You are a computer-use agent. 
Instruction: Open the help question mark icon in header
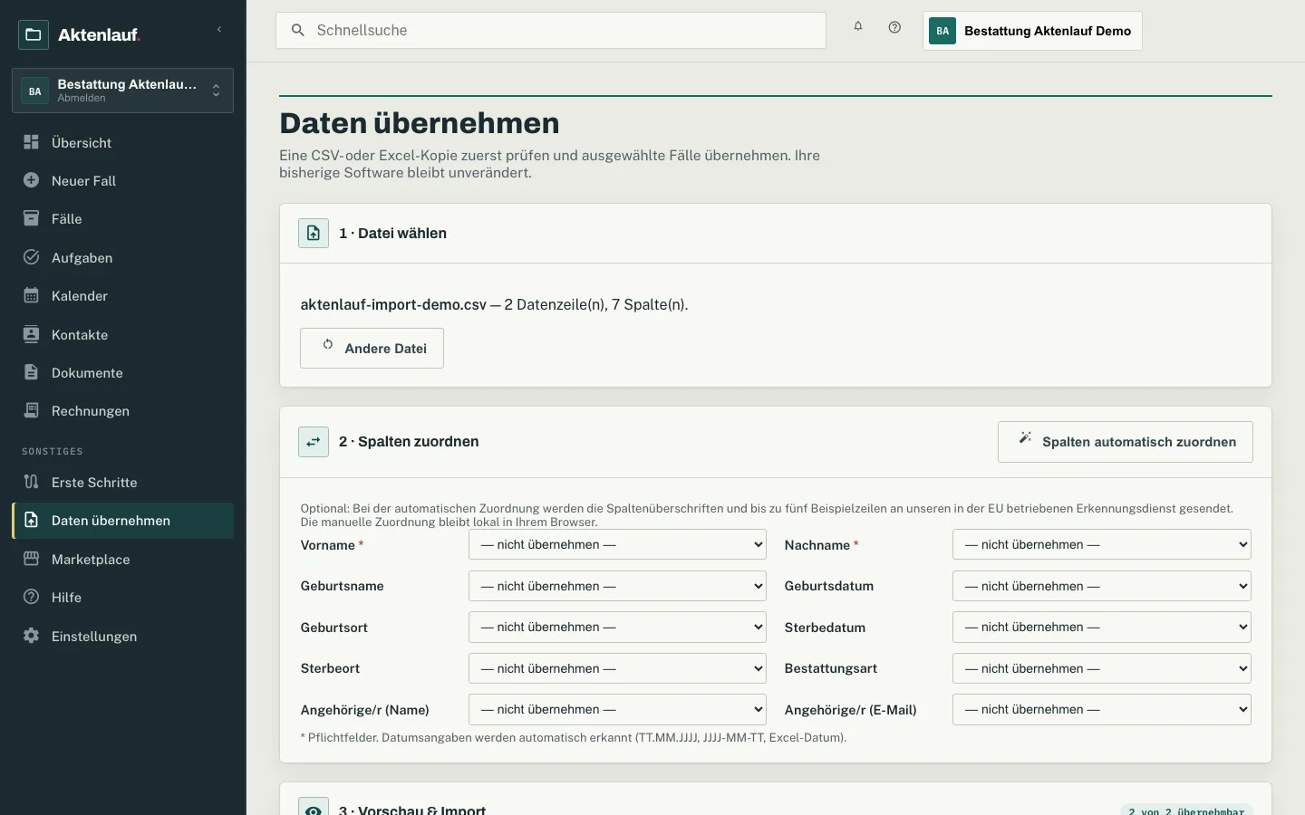pos(894,27)
